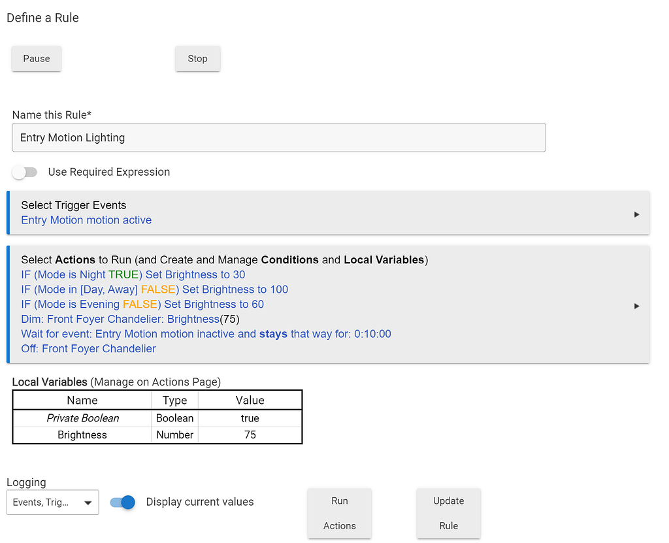Open the Evening mode brightness action

pyautogui.click(x=144, y=304)
